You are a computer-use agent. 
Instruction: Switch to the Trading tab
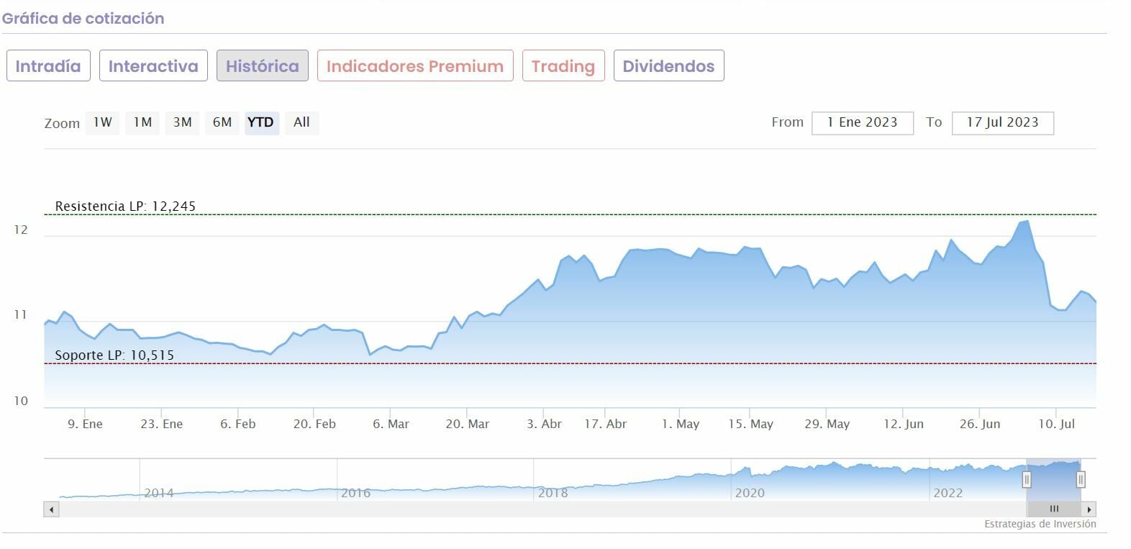click(563, 66)
